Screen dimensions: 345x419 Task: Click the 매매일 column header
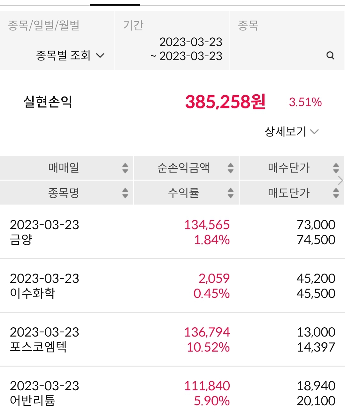(x=64, y=167)
